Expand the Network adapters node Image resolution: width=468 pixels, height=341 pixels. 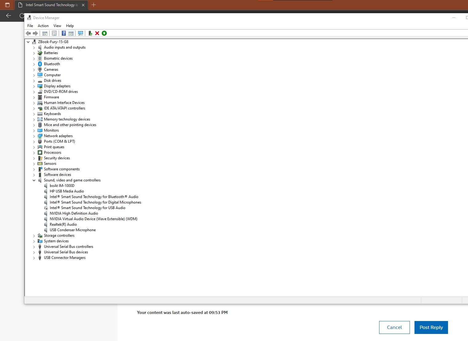[34, 136]
